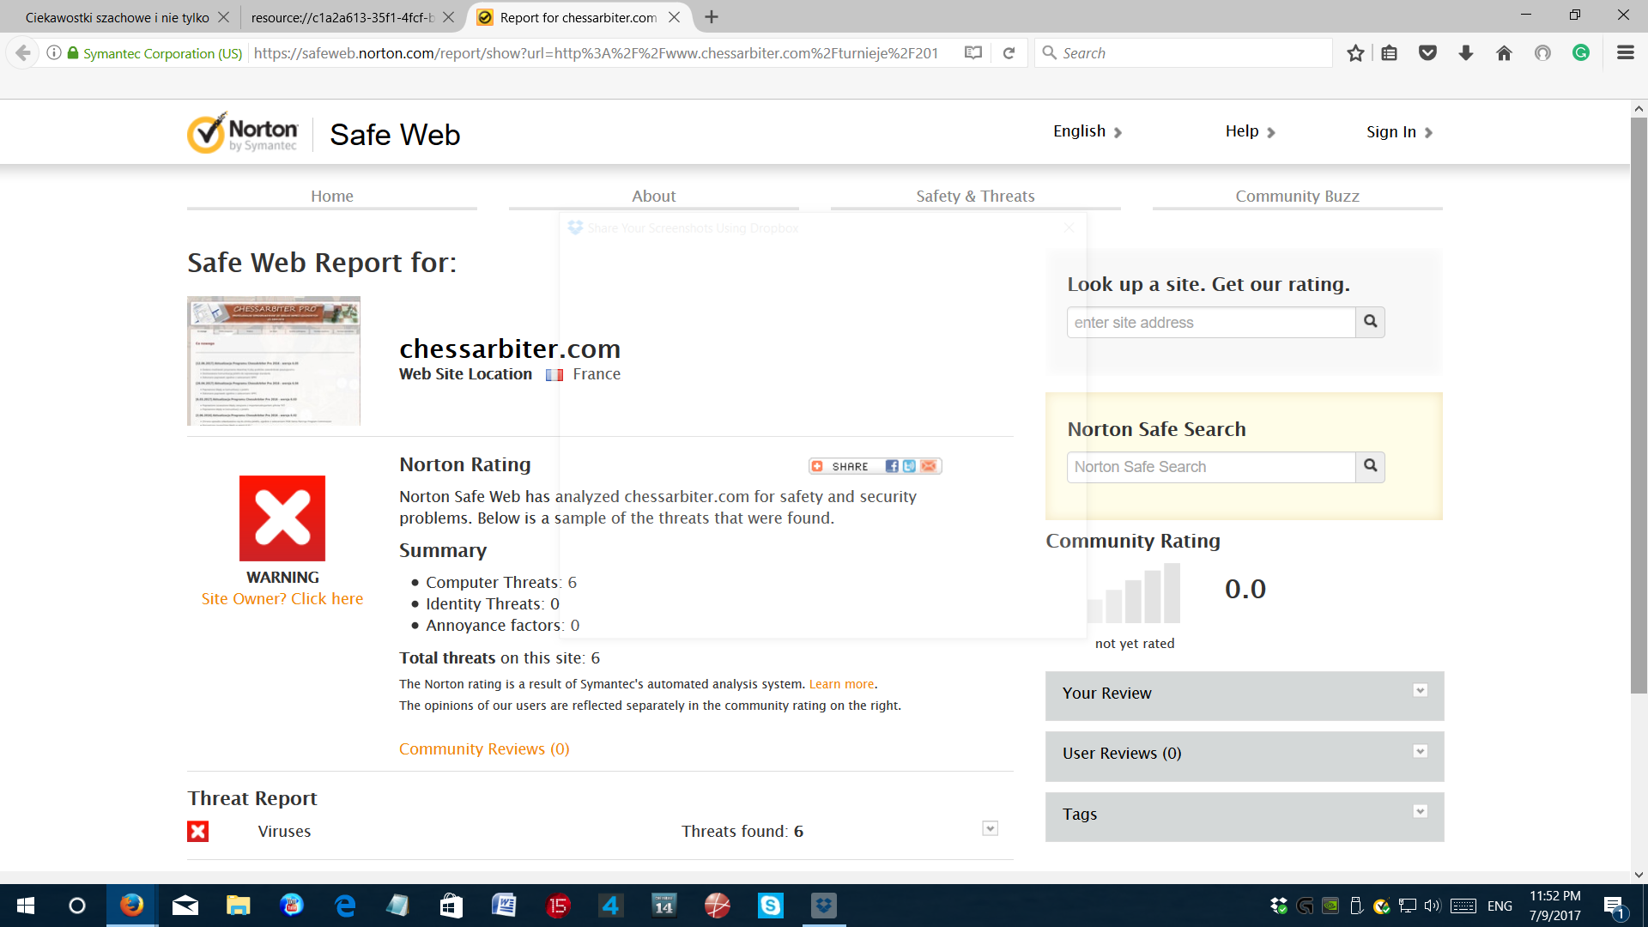
Task: Click the red X icon beside Viruses
Action: click(198, 831)
